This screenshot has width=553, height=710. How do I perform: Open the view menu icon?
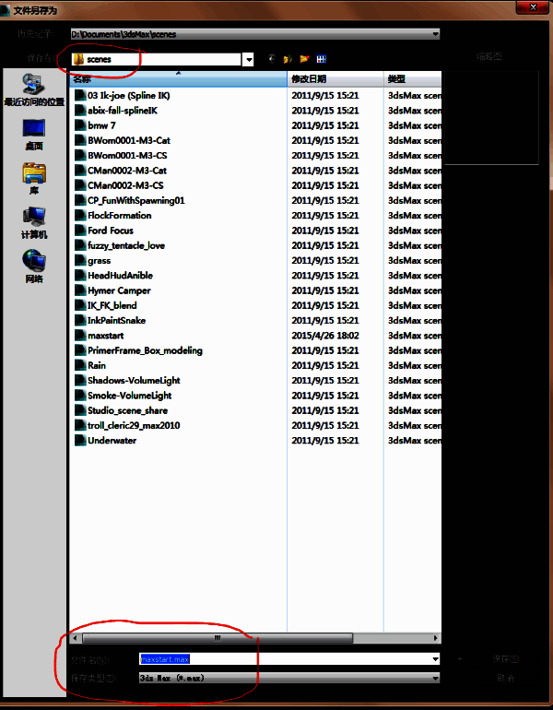(x=321, y=59)
